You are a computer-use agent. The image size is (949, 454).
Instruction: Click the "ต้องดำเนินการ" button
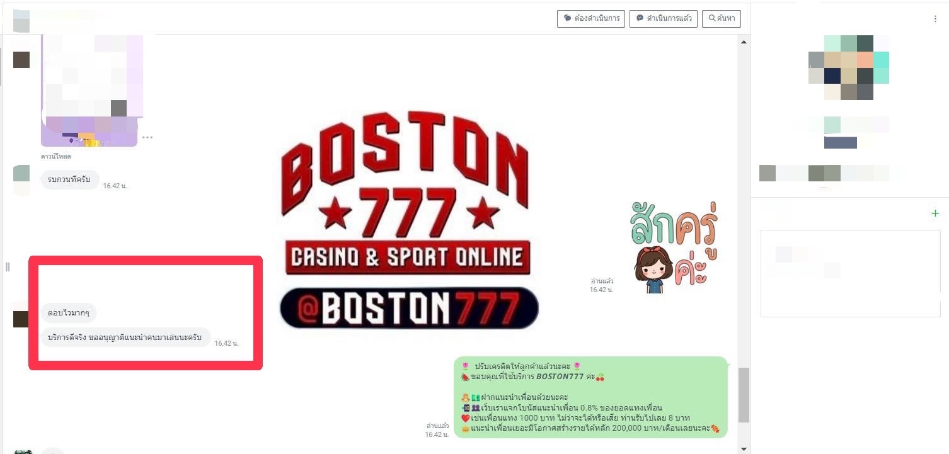coord(590,18)
